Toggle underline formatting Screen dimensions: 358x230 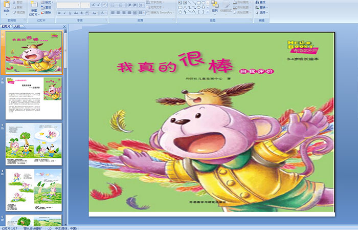click(70, 13)
